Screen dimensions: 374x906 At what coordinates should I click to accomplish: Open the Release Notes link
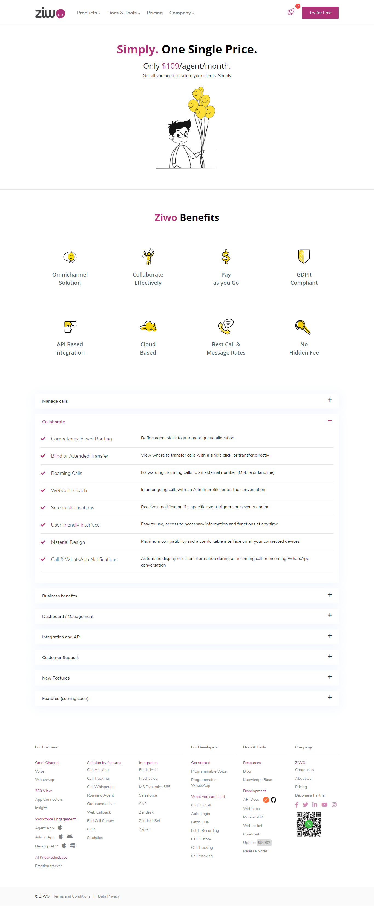click(255, 851)
